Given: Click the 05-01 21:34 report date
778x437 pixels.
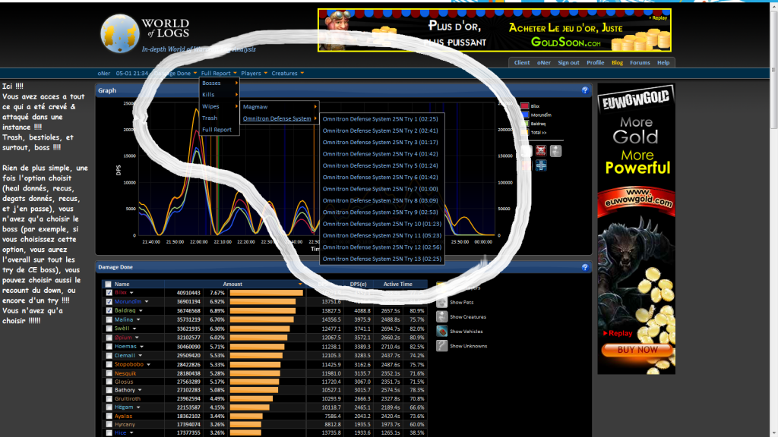Looking at the screenshot, I should tap(132, 74).
